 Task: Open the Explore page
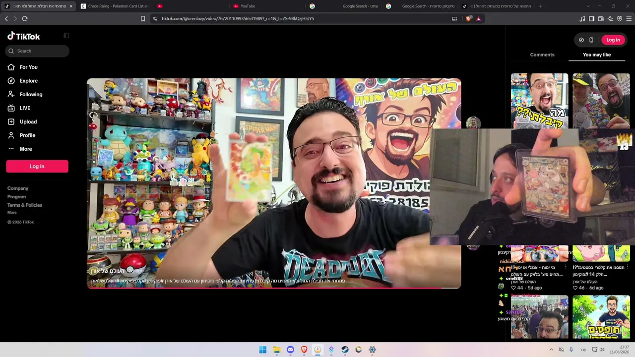pyautogui.click(x=28, y=81)
